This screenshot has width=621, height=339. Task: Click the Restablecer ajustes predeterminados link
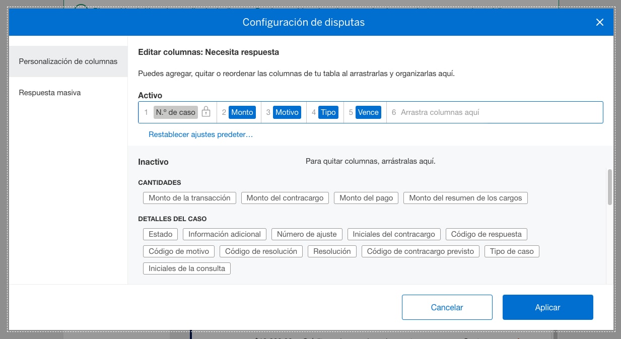200,134
